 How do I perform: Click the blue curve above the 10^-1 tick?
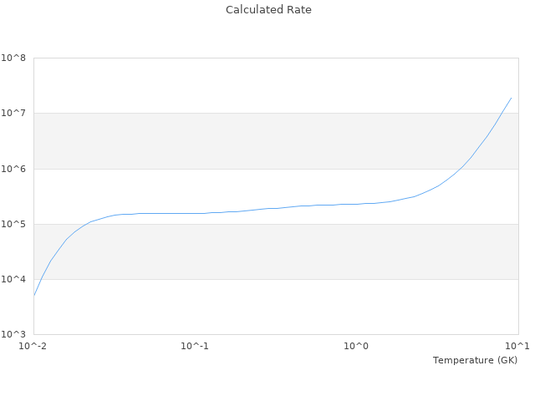195,213
